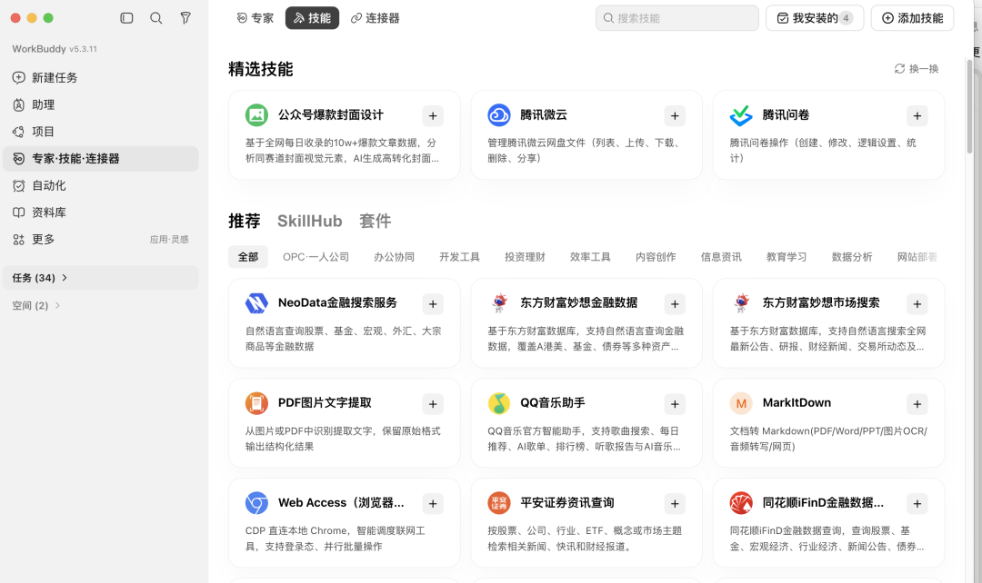Screen dimensions: 982x583
Task: Click the WorkBuddy v5.3.11 version label
Action: 55,49
